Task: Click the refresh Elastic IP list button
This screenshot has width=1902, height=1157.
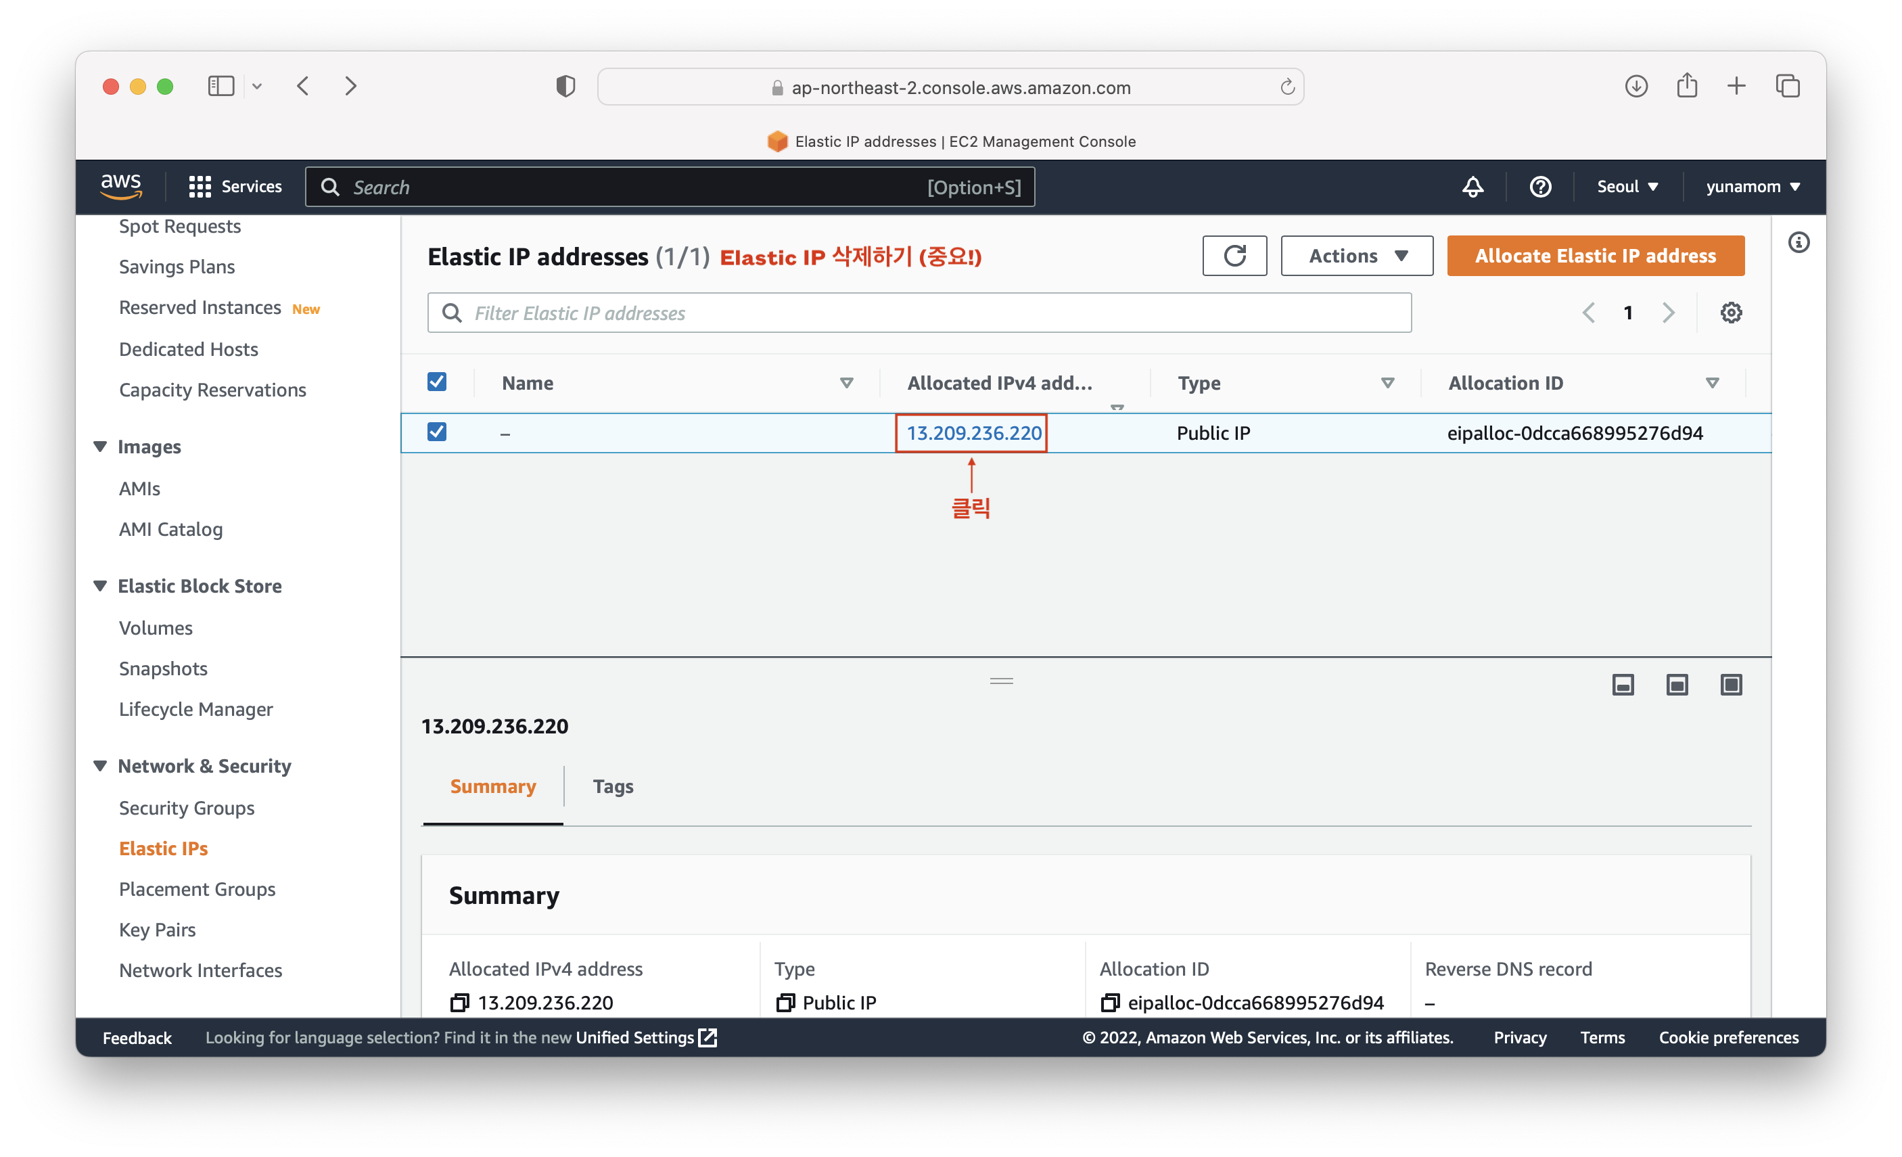Action: point(1234,256)
